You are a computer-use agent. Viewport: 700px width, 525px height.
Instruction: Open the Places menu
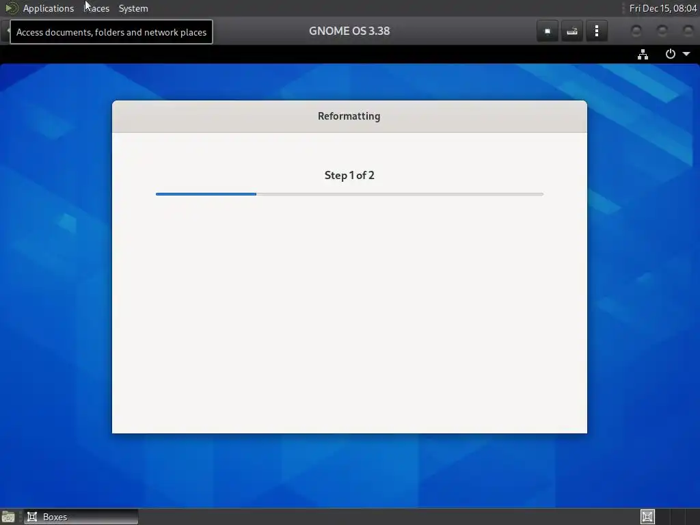(x=97, y=8)
